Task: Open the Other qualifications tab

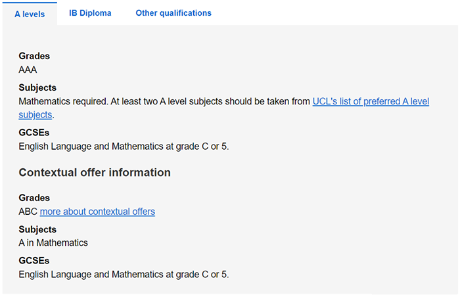Action: 173,13
